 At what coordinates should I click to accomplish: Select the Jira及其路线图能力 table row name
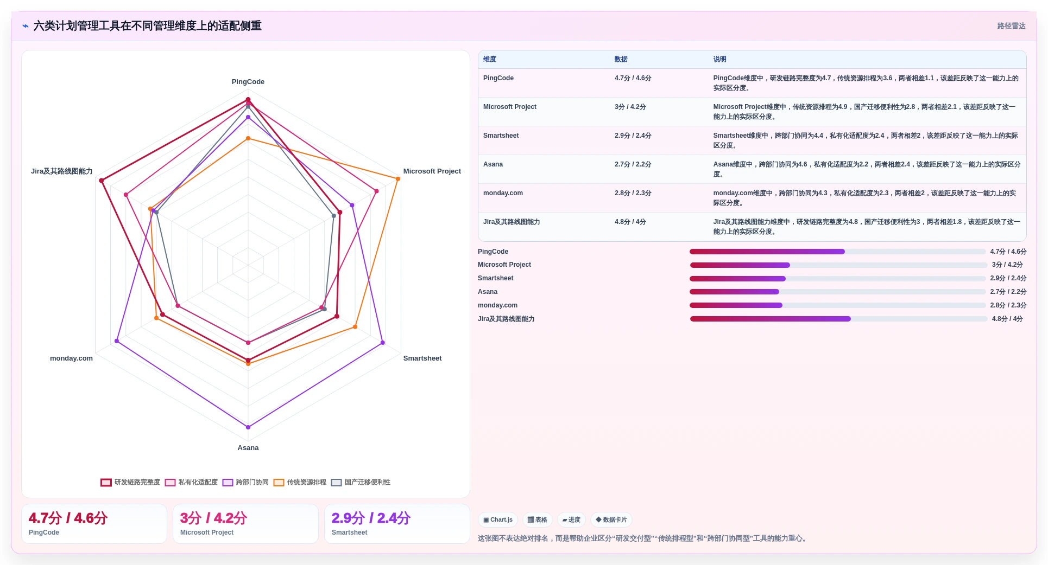tap(512, 222)
